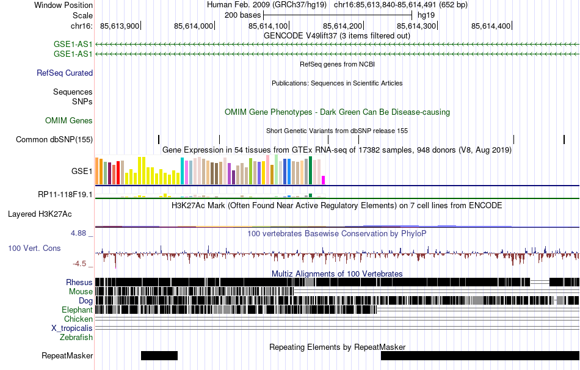Image resolution: width=580 pixels, height=370 pixels.
Task: Click the Mouse alignment row label
Action: click(x=81, y=292)
